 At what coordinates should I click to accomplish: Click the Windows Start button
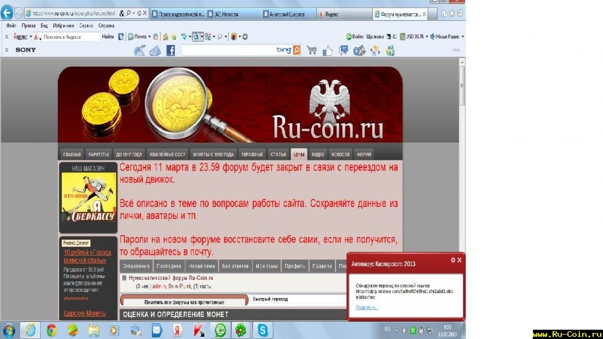tap(9, 330)
